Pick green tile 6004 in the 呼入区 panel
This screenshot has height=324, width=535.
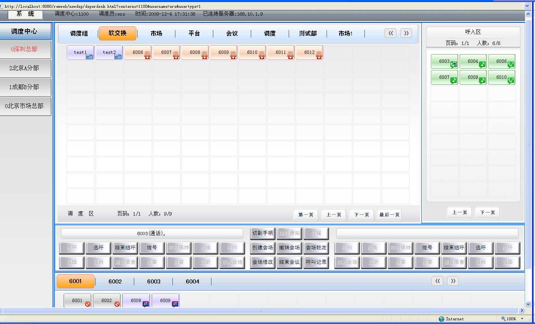(x=473, y=62)
